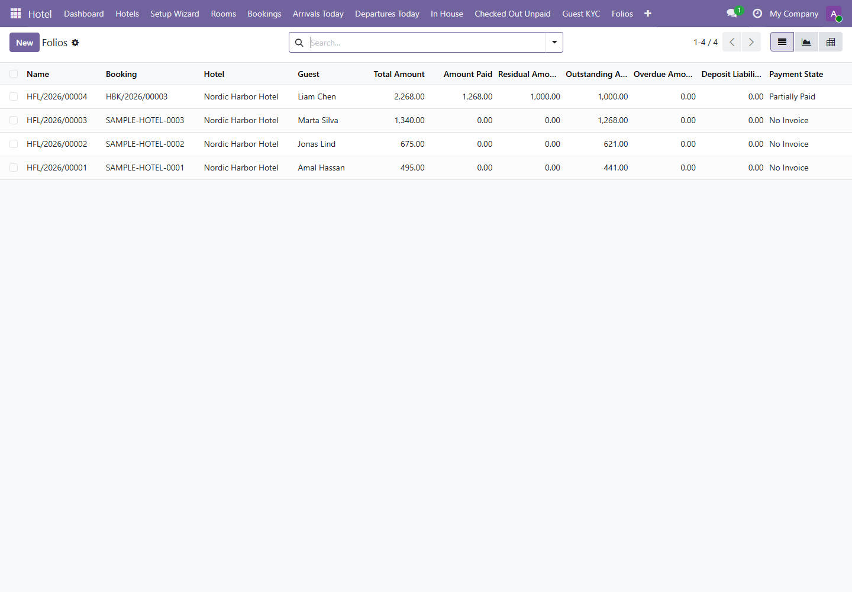Open the Rooms menu

224,14
